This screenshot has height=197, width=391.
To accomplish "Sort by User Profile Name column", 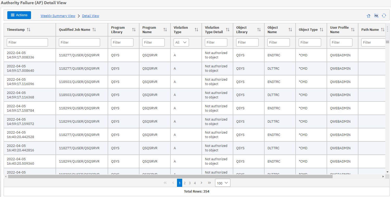I will [353, 30].
